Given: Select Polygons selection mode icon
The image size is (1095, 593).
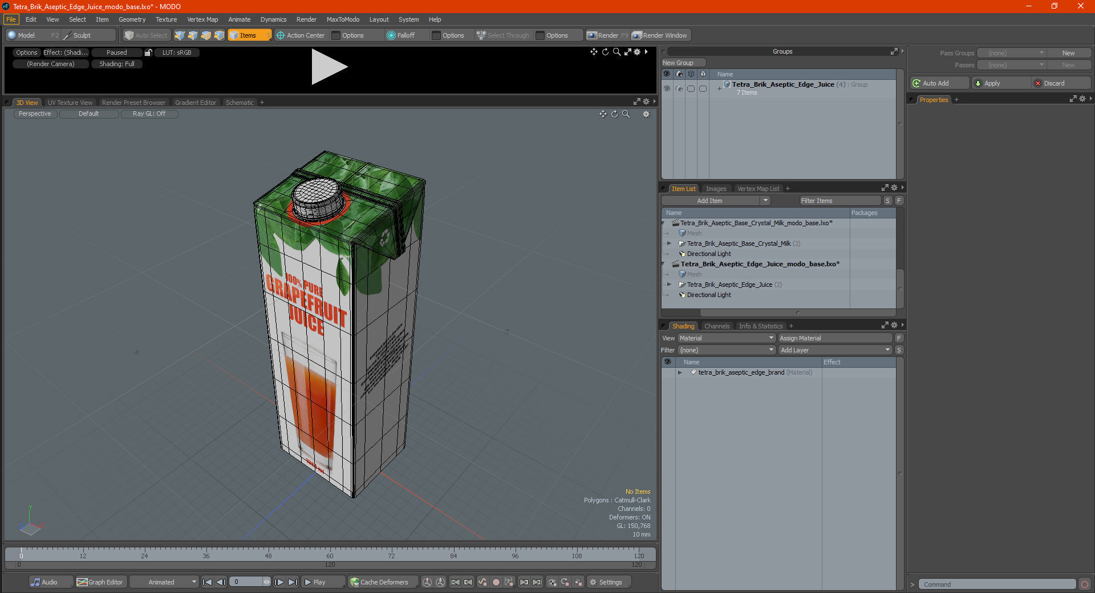Looking at the screenshot, I should coord(206,35).
